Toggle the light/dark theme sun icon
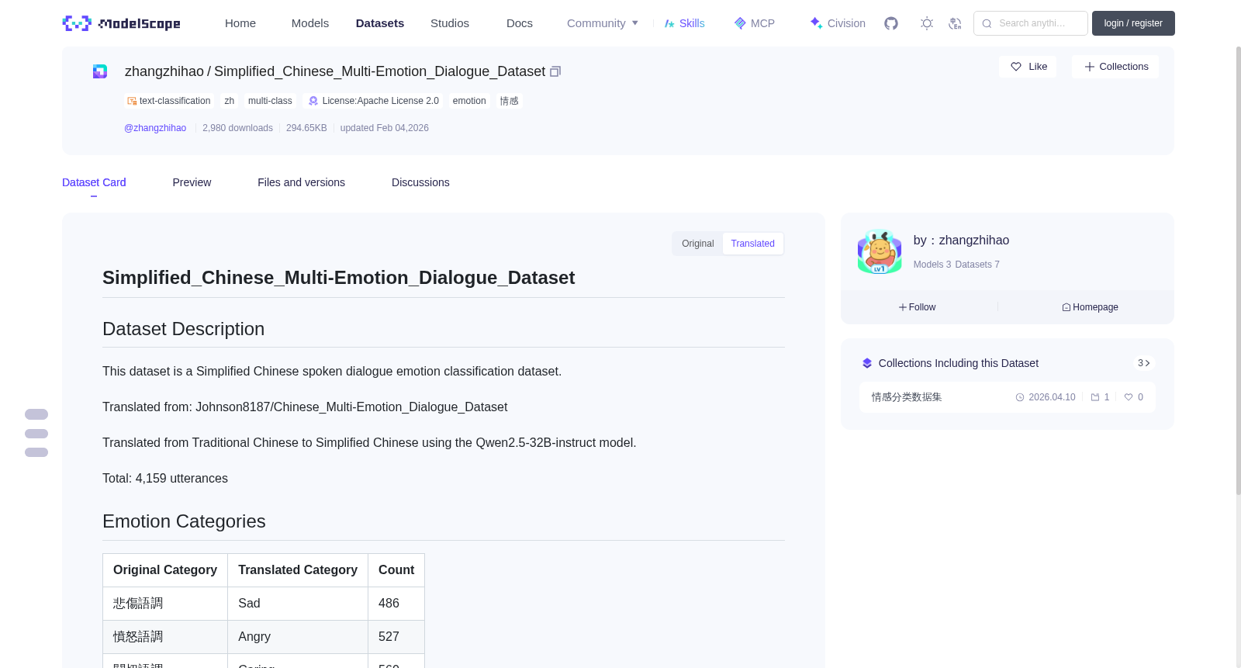The image size is (1241, 668). 927,23
